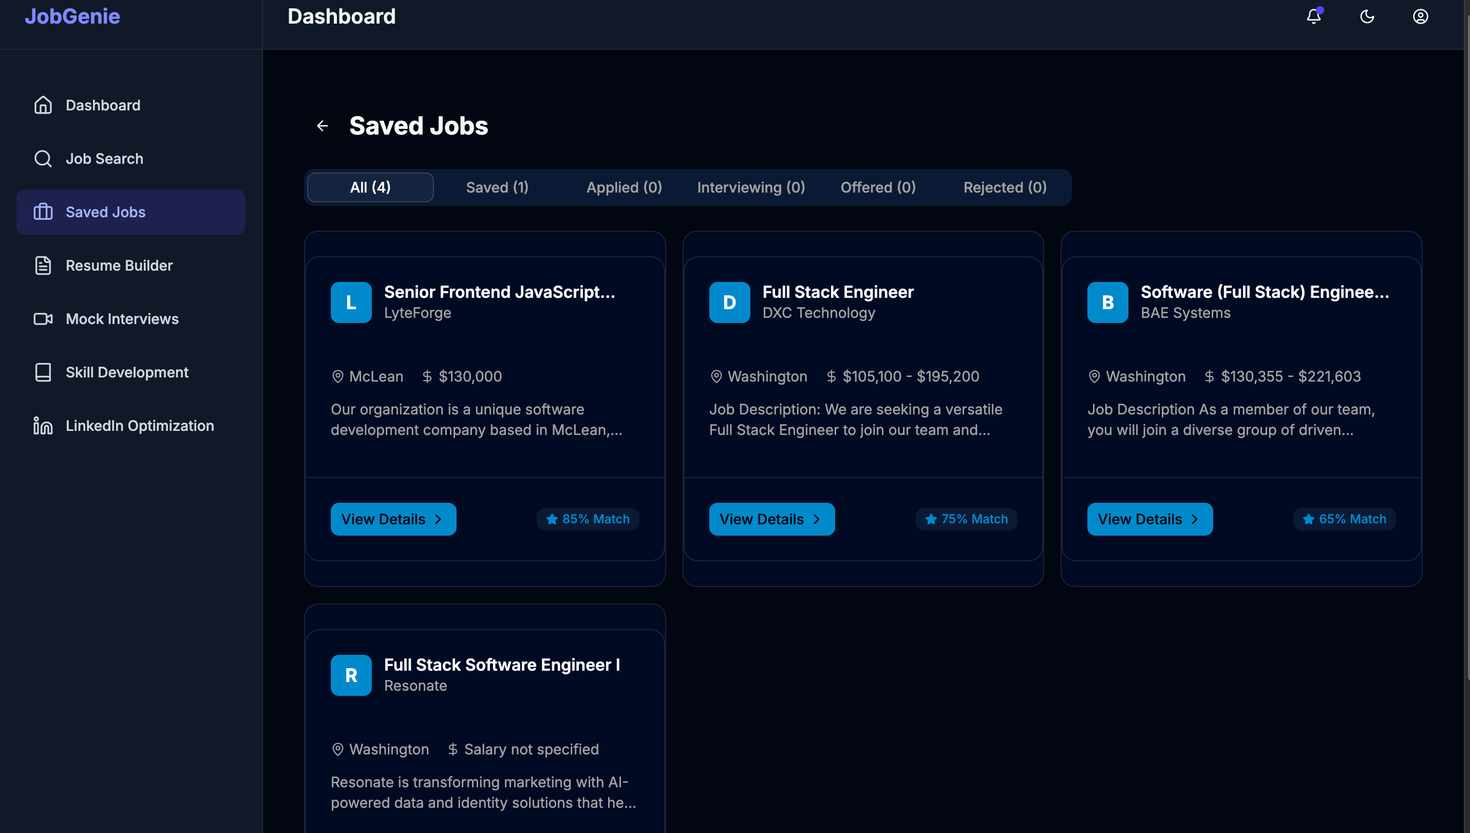Expand details for Full Stack Engineer at DXC

pyautogui.click(x=771, y=519)
